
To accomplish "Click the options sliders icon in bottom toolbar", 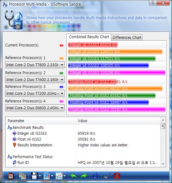I will tap(10, 176).
